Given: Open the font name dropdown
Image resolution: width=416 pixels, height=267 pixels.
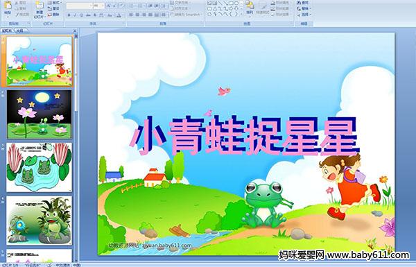Looking at the screenshot, I should click(x=79, y=6).
